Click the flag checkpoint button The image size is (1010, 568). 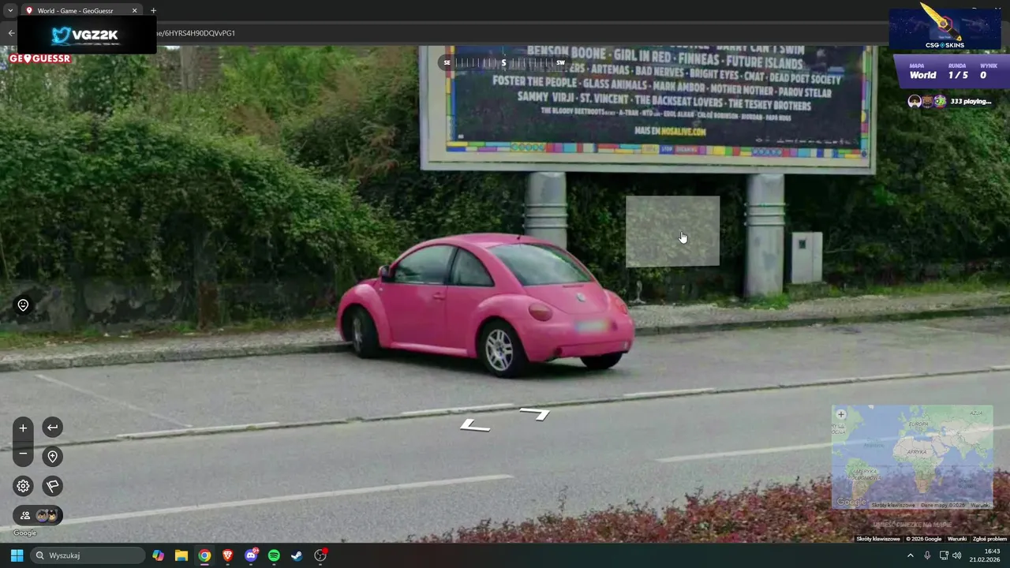tap(52, 486)
